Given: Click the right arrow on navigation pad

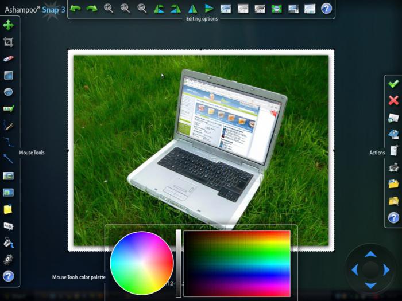Looking at the screenshot, I should tap(386, 270).
